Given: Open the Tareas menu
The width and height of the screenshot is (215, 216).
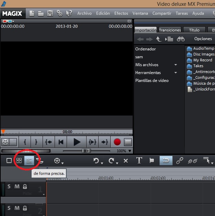Looking at the screenshot, I should pyautogui.click(x=182, y=13).
